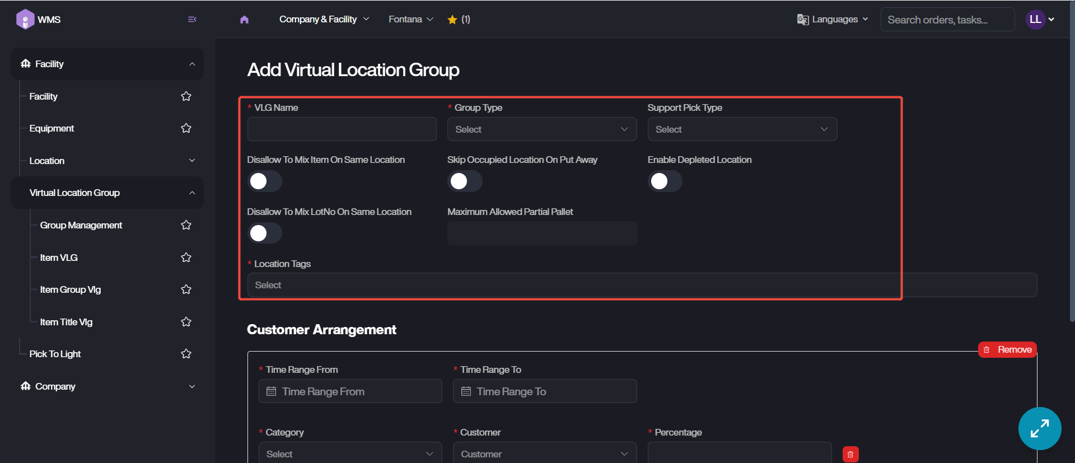The image size is (1075, 463).
Task: Toggle Disallow To Mix LotNo On Same Location
Action: click(x=264, y=233)
